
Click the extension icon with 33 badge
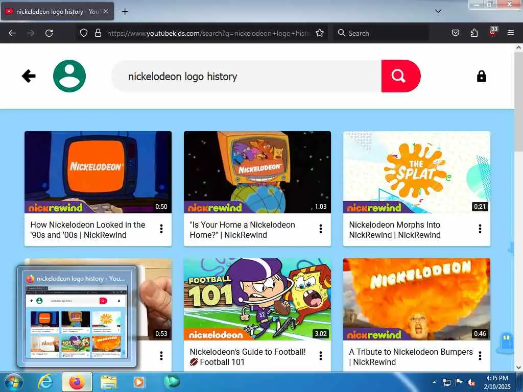click(493, 32)
